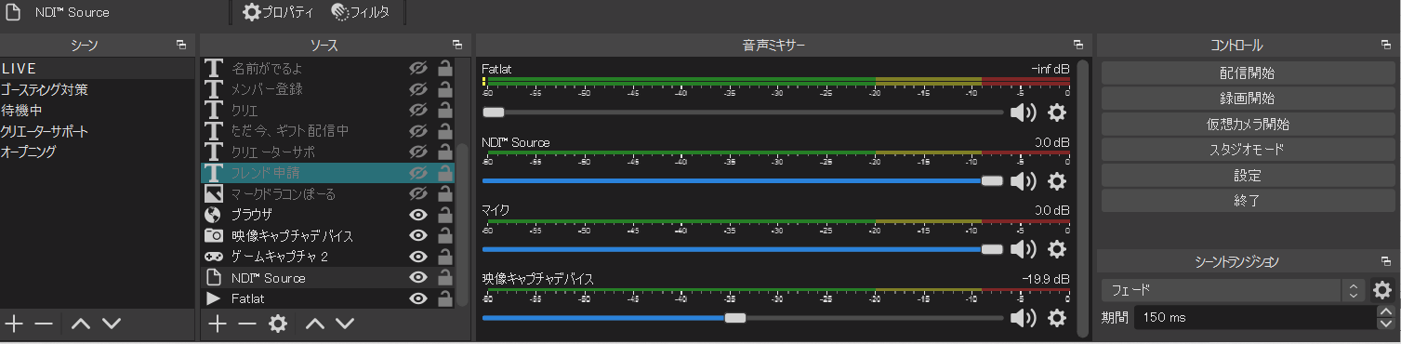
Task: Click 仮想カメラ開始 button
Action: pos(1247,124)
